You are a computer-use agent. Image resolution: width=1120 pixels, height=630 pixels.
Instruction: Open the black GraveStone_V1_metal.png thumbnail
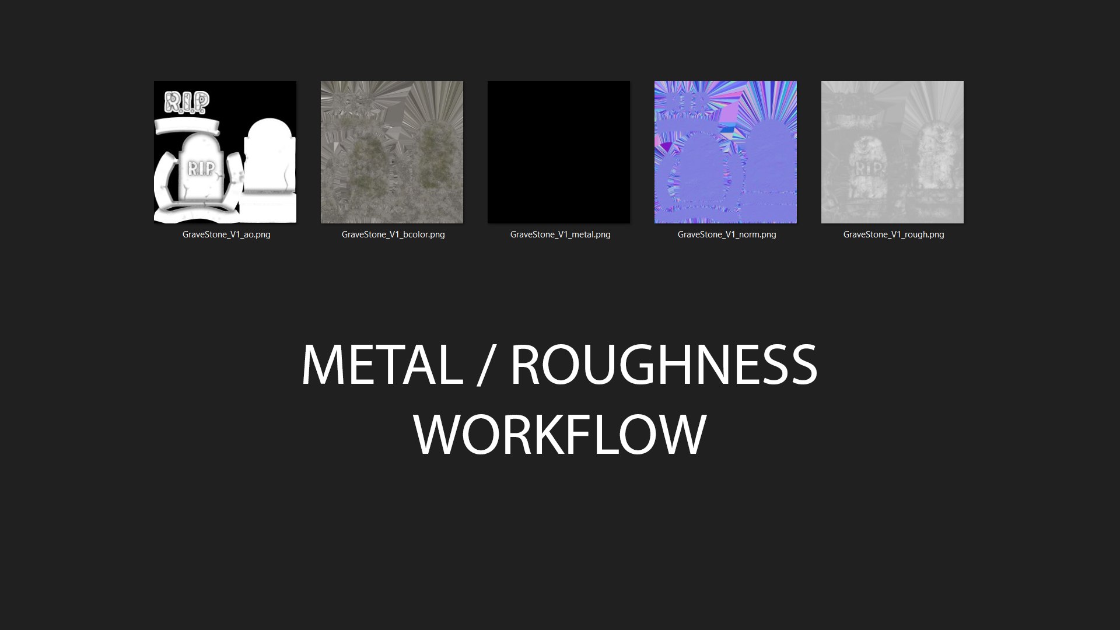point(559,152)
